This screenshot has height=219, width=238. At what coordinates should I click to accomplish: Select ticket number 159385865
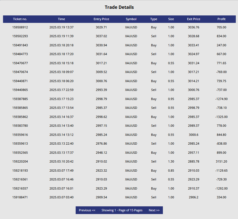pos(20,108)
